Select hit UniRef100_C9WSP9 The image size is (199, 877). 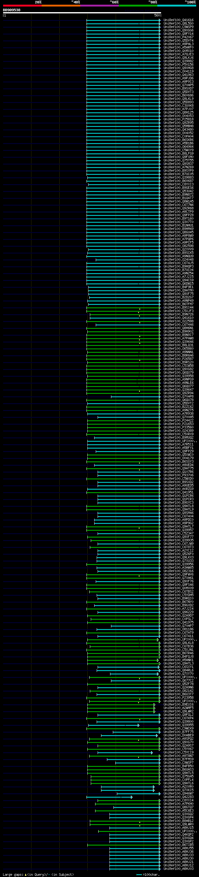pyautogui.click(x=178, y=27)
